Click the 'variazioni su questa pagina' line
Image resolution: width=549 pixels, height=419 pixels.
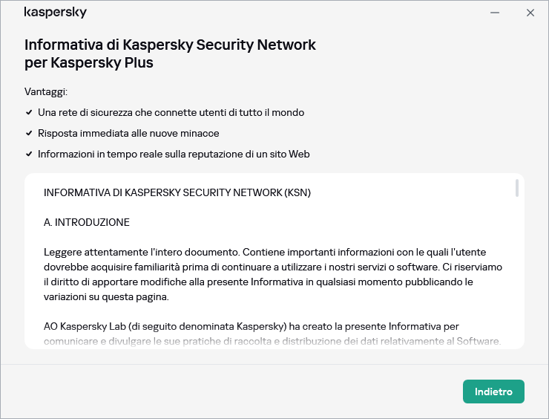point(106,297)
